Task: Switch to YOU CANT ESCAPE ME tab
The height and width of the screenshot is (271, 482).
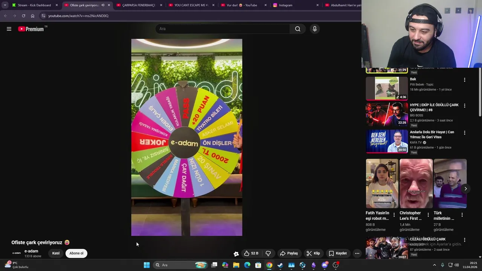Action: point(191,5)
